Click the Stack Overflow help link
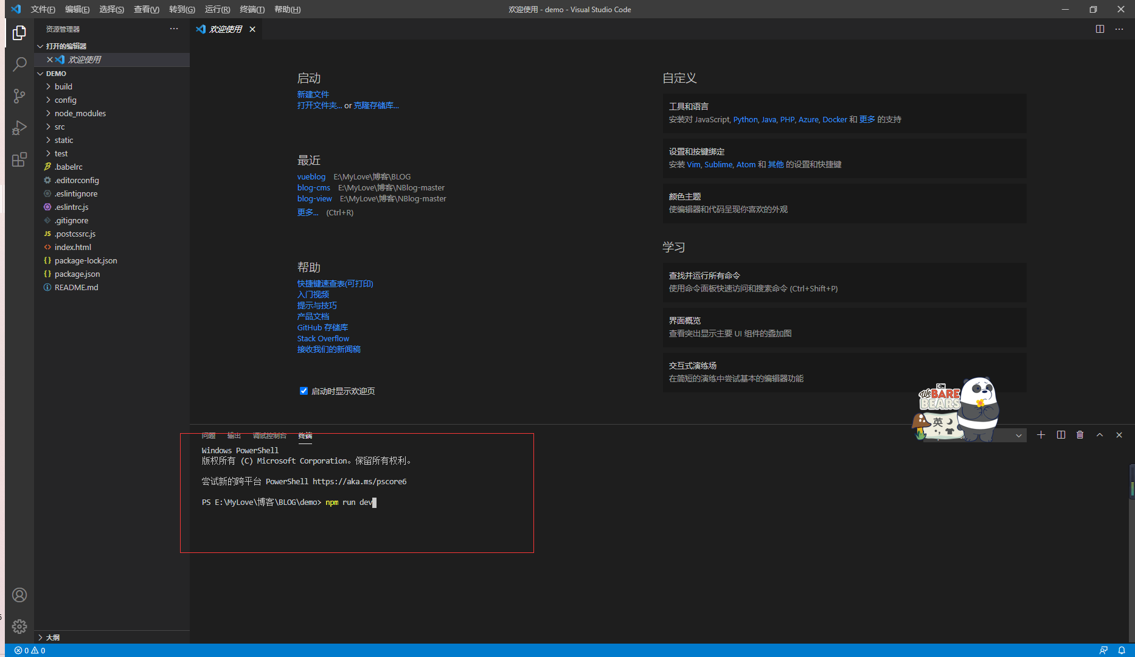Image resolution: width=1135 pixels, height=657 pixels. 323,338
